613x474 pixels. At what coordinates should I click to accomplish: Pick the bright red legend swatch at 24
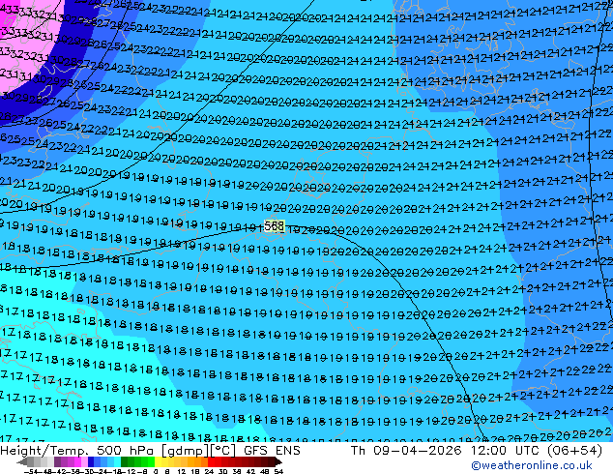click(x=211, y=461)
